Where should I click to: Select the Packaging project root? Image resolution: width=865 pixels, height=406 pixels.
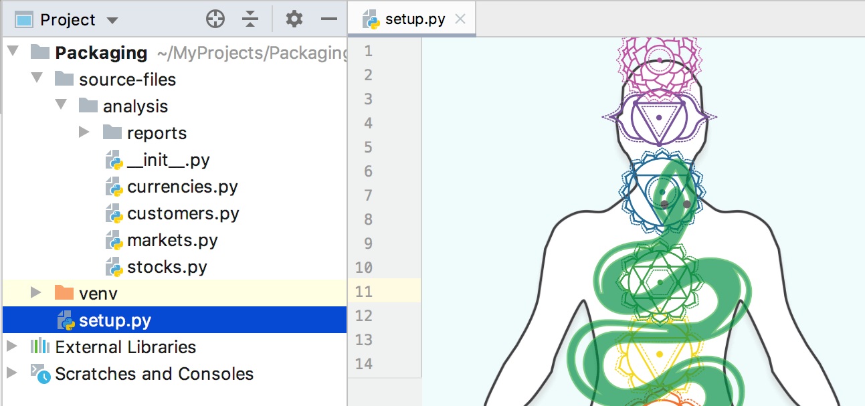[175, 52]
